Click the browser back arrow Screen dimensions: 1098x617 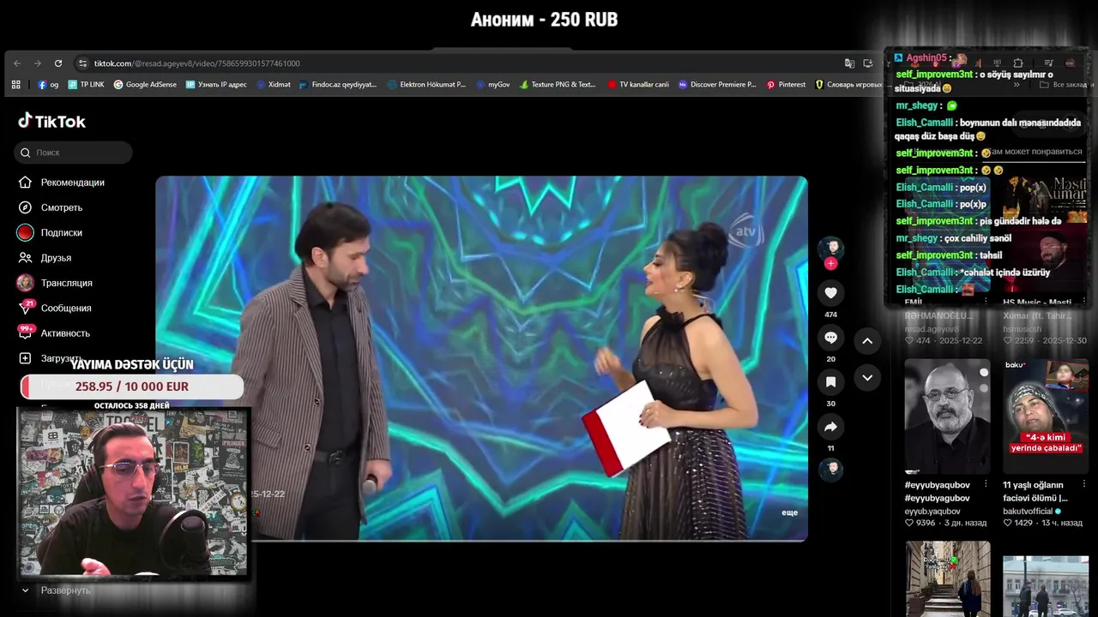click(x=17, y=63)
